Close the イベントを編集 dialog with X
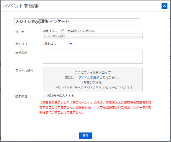The height and width of the screenshot is (142, 171). (x=164, y=6)
